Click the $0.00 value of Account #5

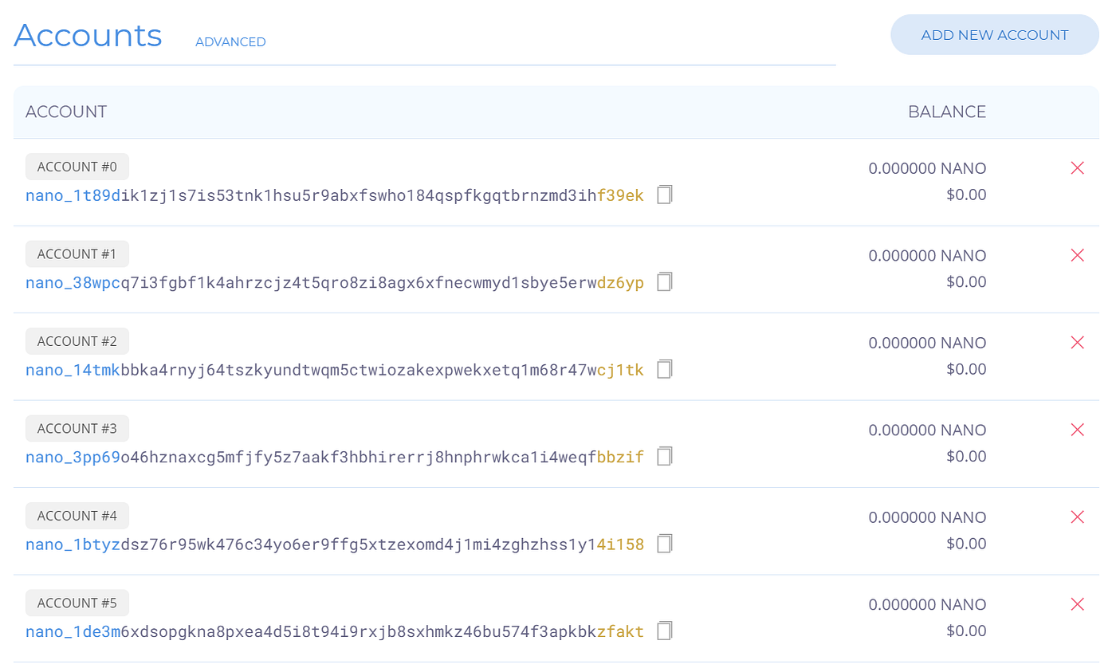click(x=966, y=631)
